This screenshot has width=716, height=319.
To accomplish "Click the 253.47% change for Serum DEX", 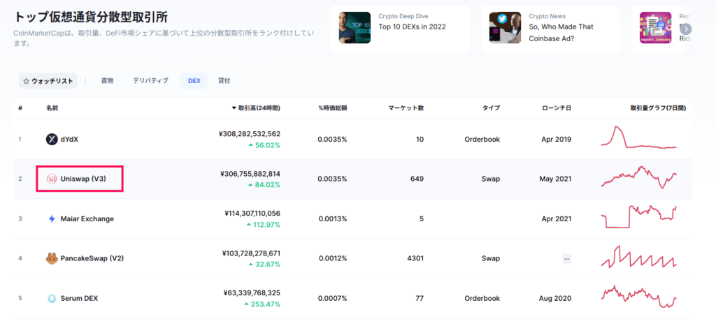I will coord(263,304).
